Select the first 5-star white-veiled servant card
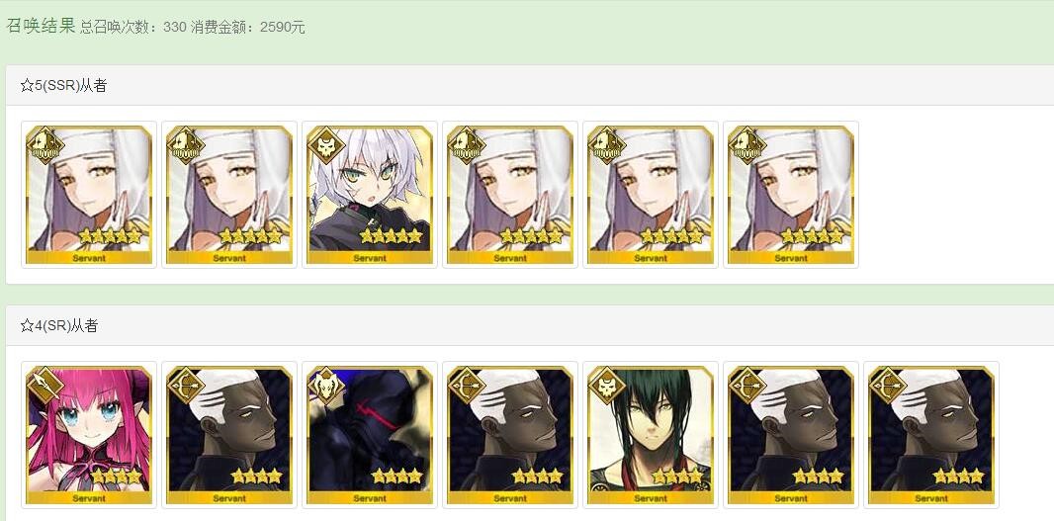This screenshot has width=1054, height=521. [x=89, y=195]
